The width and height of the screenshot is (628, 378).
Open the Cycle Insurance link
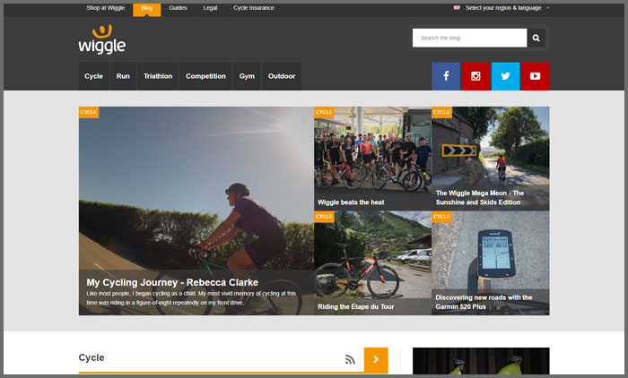click(x=254, y=8)
